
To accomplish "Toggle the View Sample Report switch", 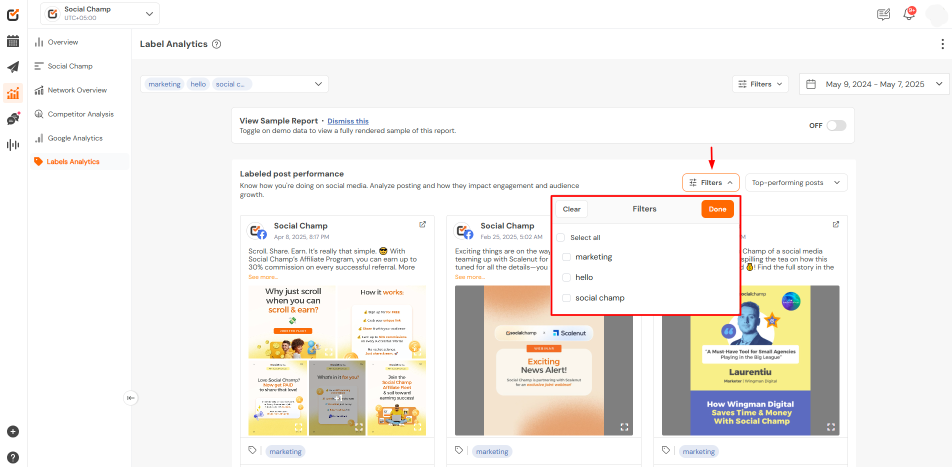I will pos(836,125).
